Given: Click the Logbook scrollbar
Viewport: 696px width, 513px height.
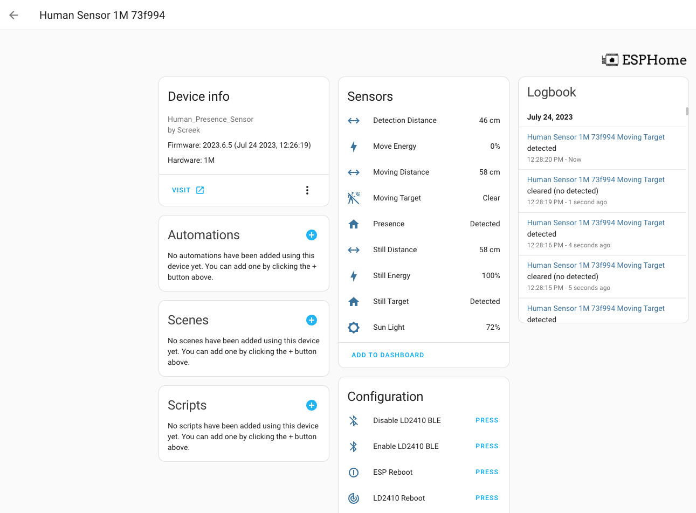Looking at the screenshot, I should [687, 111].
